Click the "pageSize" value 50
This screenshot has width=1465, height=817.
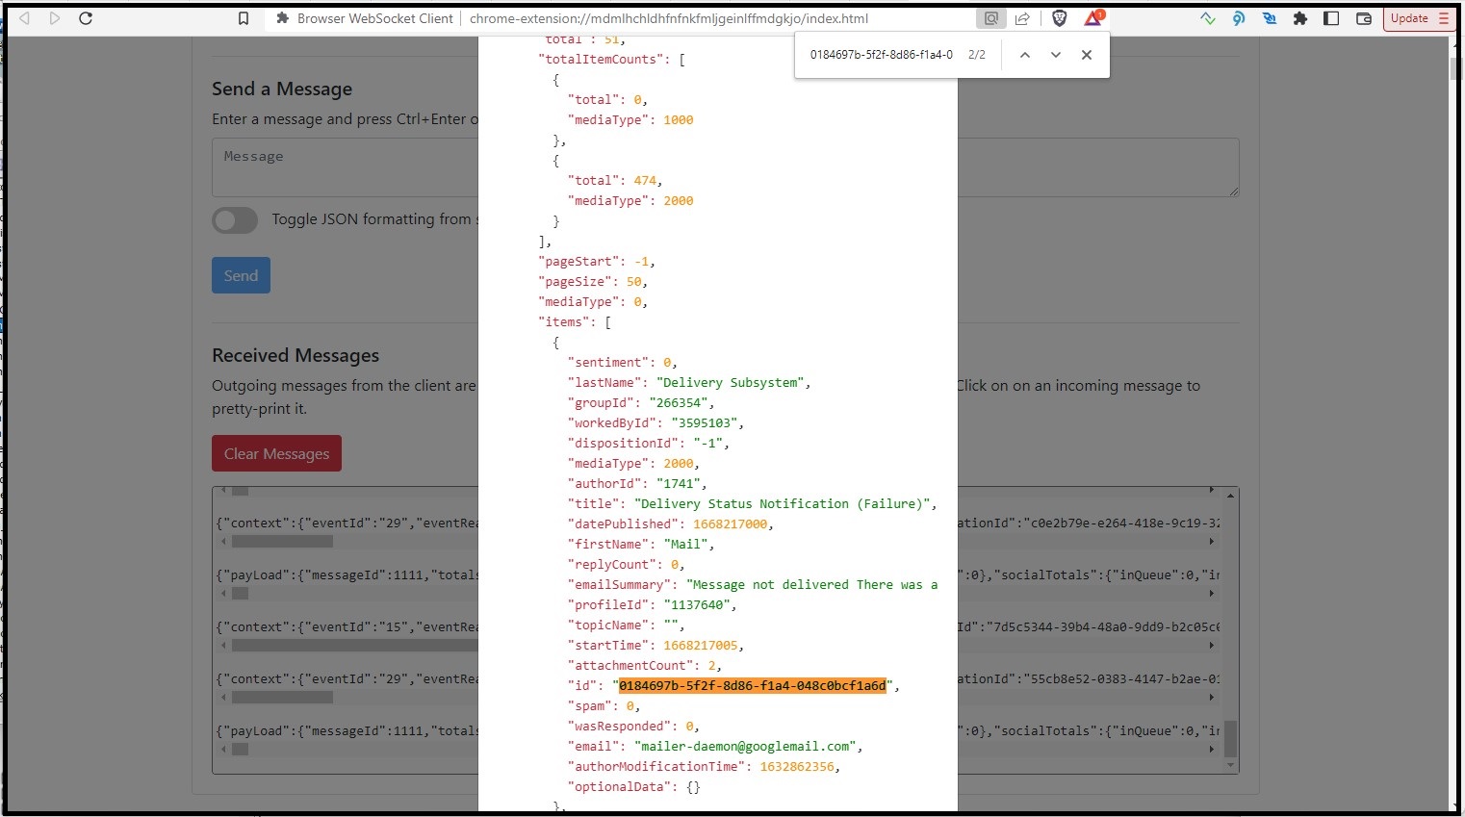tap(633, 282)
